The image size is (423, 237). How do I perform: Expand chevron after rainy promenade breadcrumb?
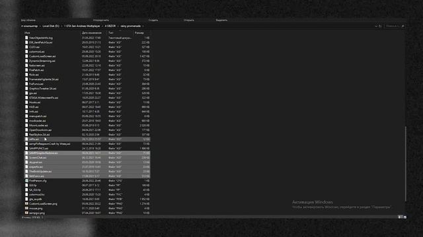point(143,26)
